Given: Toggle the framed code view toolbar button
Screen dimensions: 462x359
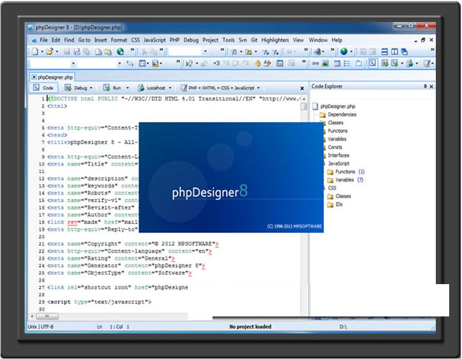Looking at the screenshot, I should pyautogui.click(x=373, y=63).
